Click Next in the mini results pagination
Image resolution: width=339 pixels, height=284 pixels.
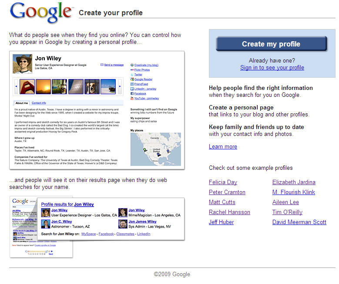click(51, 254)
